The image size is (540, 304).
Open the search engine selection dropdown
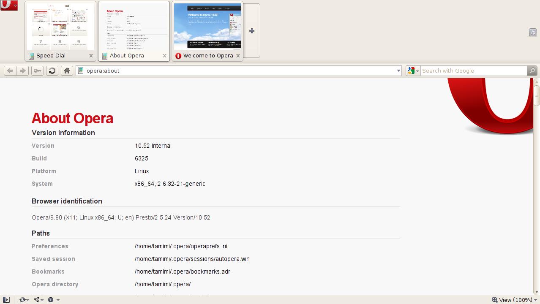(x=417, y=71)
